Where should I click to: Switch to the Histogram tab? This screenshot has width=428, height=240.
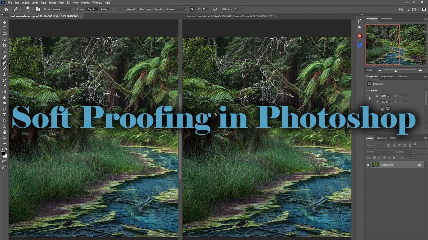point(386,19)
